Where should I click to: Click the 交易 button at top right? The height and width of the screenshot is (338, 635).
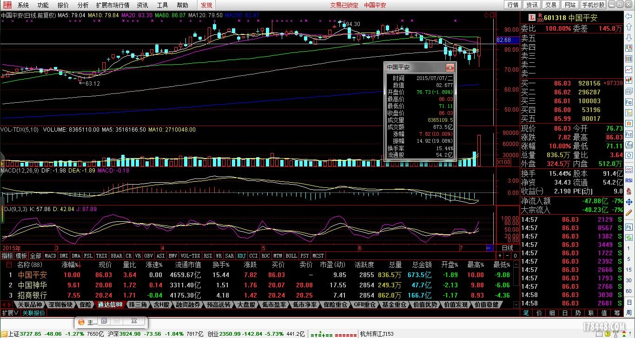pyautogui.click(x=551, y=5)
